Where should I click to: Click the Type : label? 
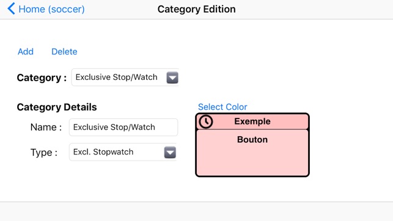44,153
